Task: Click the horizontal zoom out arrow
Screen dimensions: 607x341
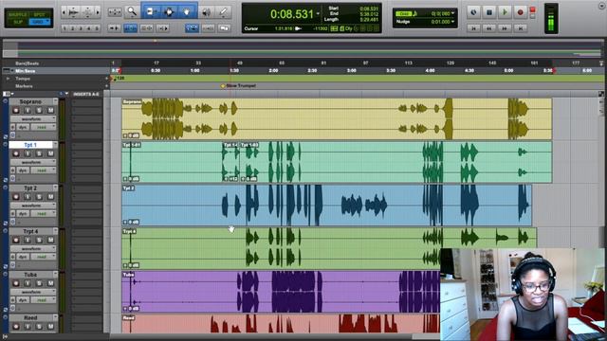Action: [64, 12]
